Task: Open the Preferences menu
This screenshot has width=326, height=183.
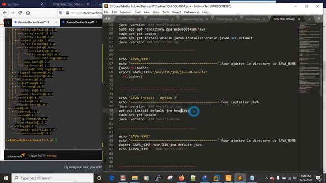Action: [192, 12]
